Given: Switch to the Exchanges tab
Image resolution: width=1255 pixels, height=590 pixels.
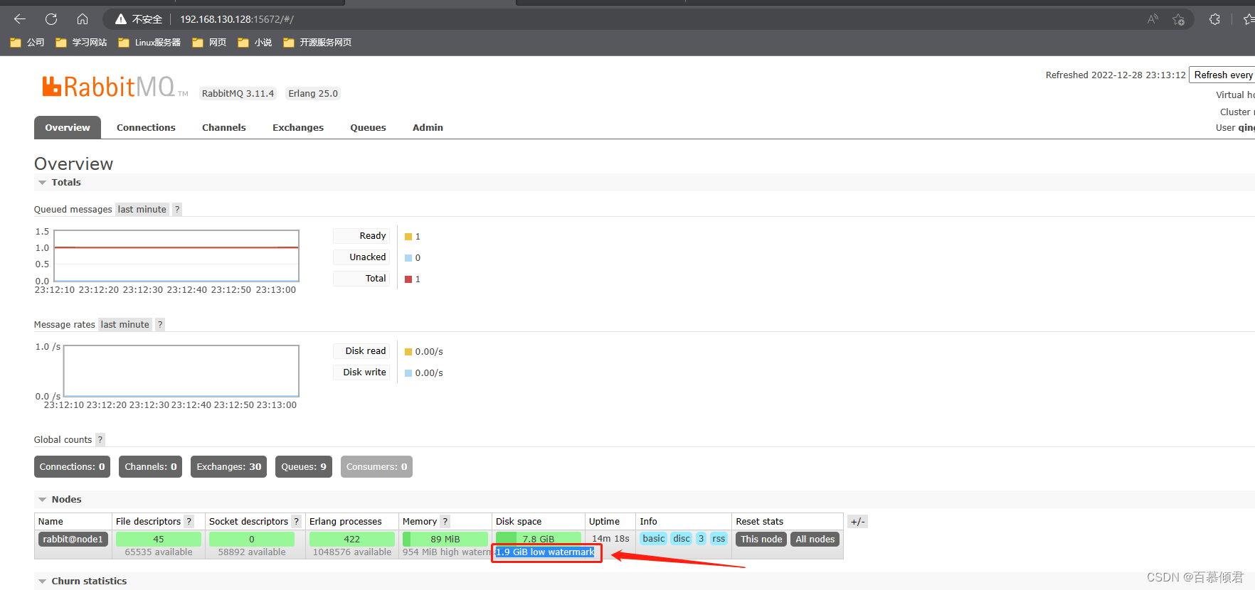Looking at the screenshot, I should pyautogui.click(x=298, y=127).
